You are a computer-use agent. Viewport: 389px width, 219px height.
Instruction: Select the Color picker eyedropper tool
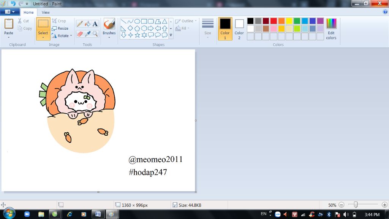pyautogui.click(x=87, y=34)
